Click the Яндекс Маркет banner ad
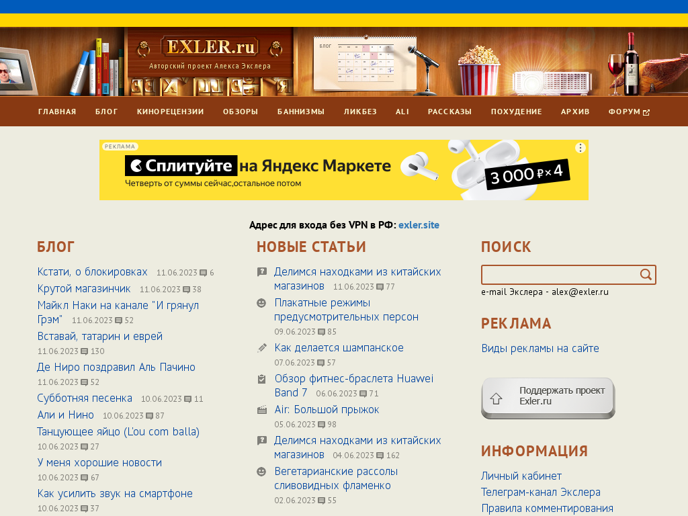 (x=343, y=170)
